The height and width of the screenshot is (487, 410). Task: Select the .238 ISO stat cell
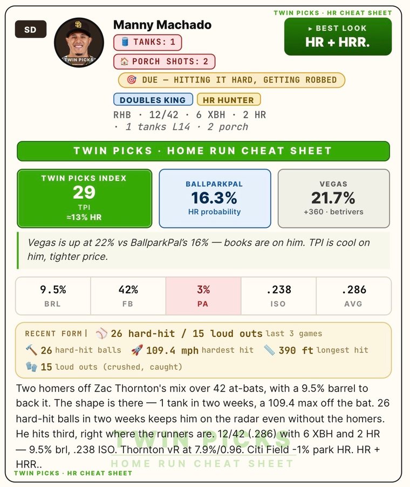pyautogui.click(x=279, y=296)
